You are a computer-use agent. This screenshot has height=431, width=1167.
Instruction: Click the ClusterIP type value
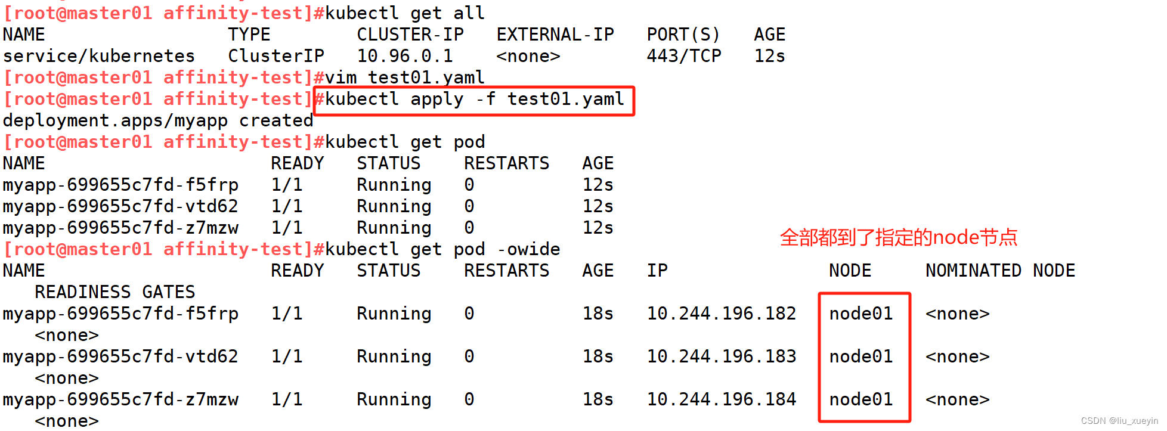point(276,56)
